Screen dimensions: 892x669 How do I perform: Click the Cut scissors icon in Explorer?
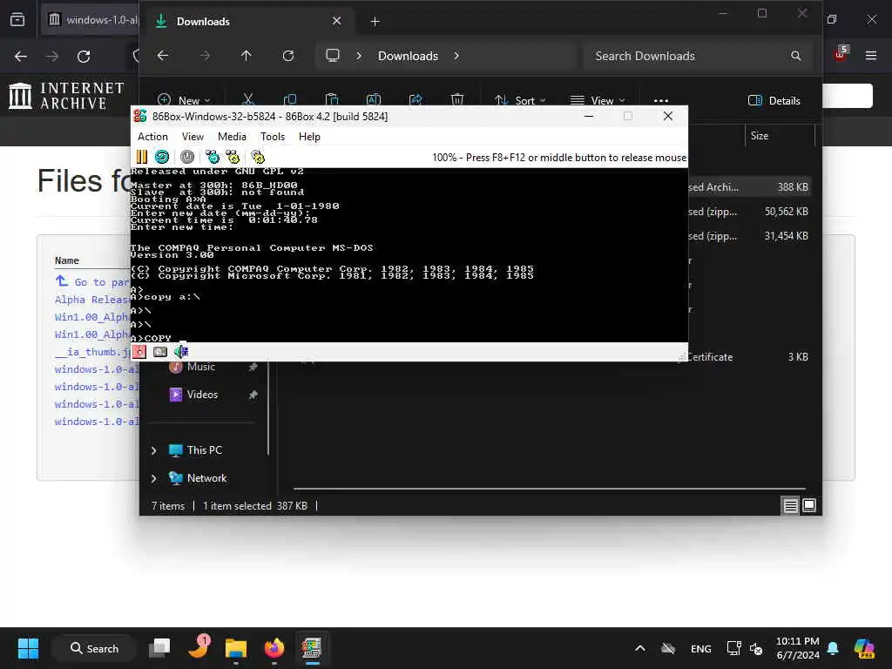coord(248,99)
